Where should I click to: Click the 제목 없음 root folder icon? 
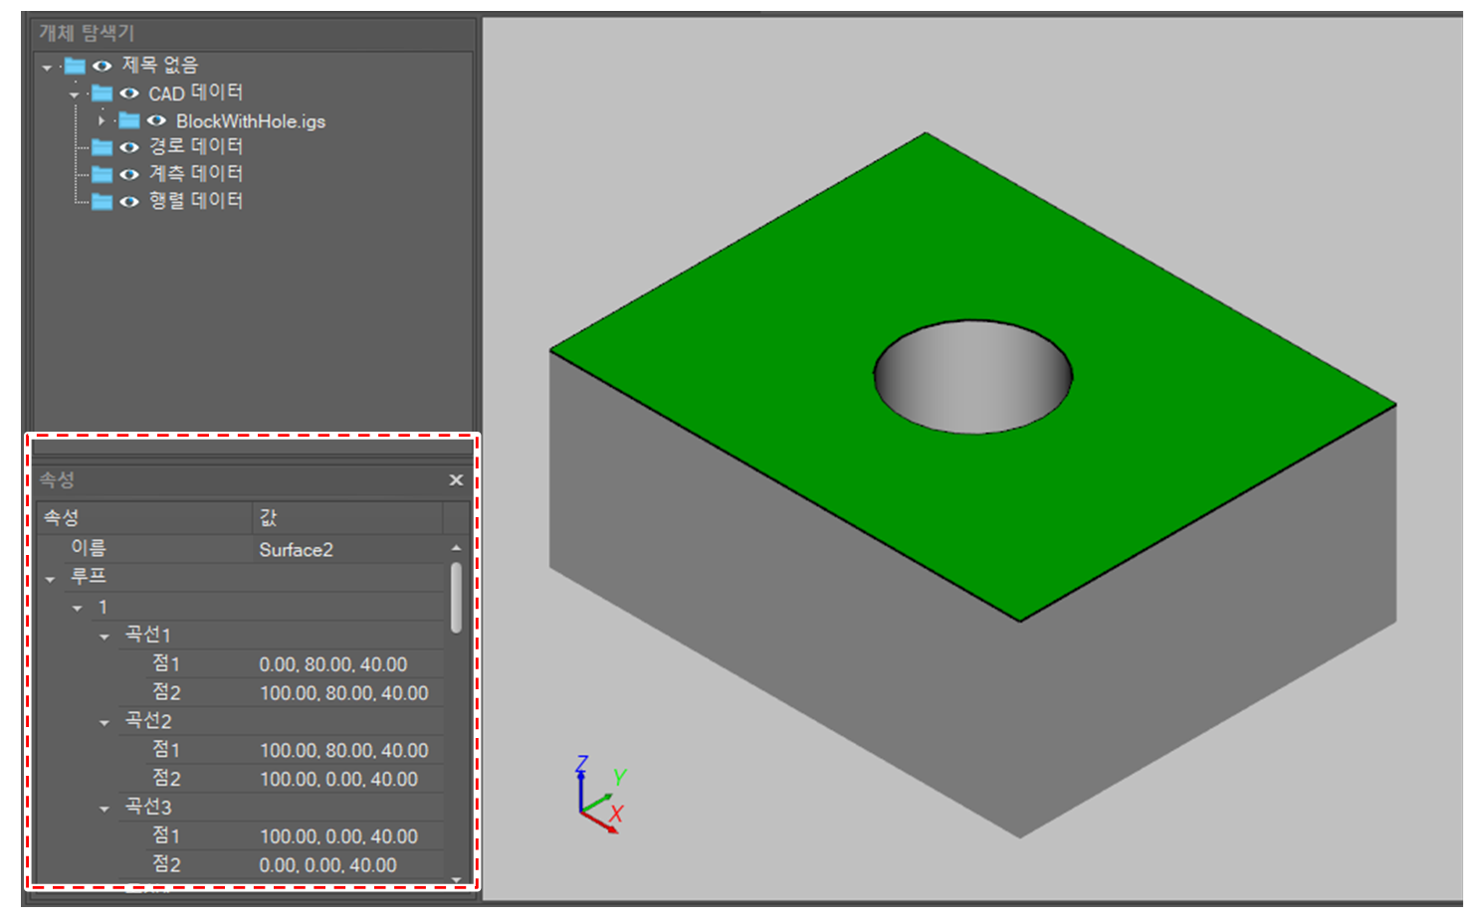[75, 65]
